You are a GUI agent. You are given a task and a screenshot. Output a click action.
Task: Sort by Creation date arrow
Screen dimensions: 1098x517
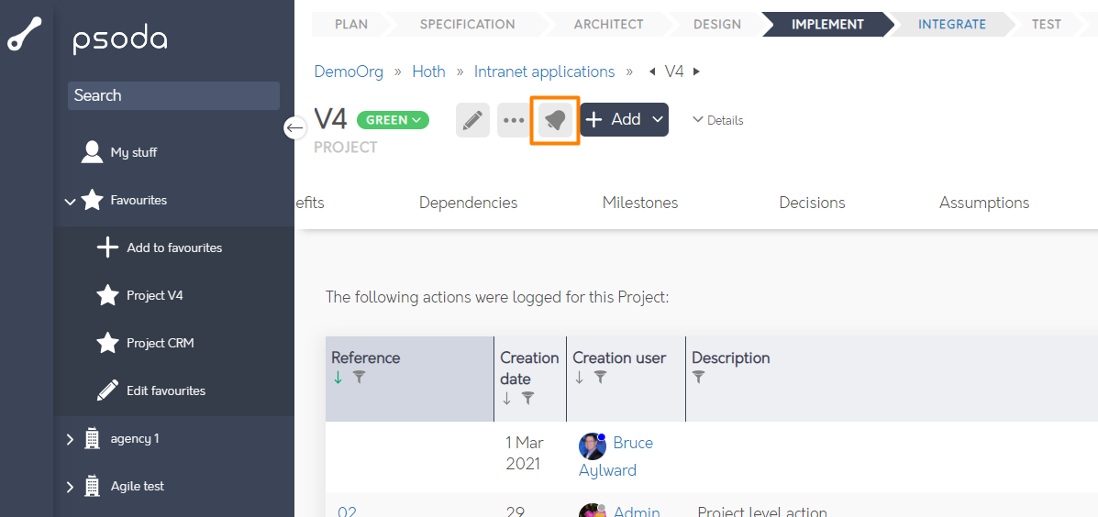click(x=507, y=399)
